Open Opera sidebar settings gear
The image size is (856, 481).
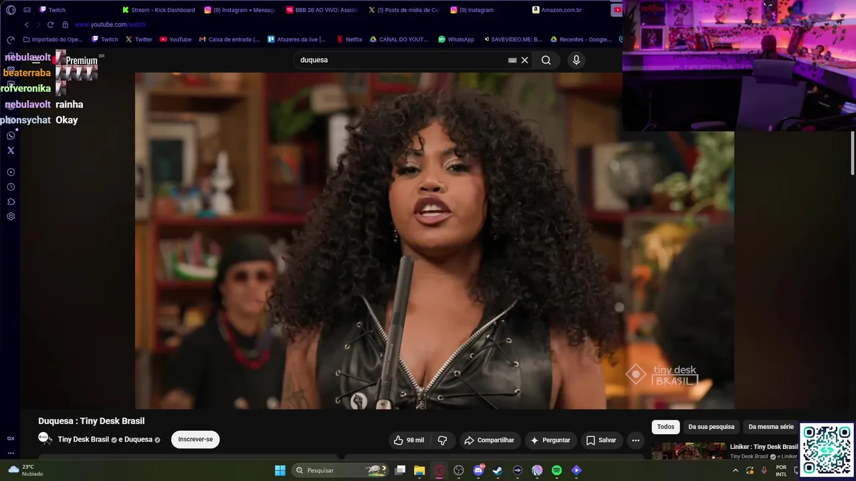click(11, 216)
